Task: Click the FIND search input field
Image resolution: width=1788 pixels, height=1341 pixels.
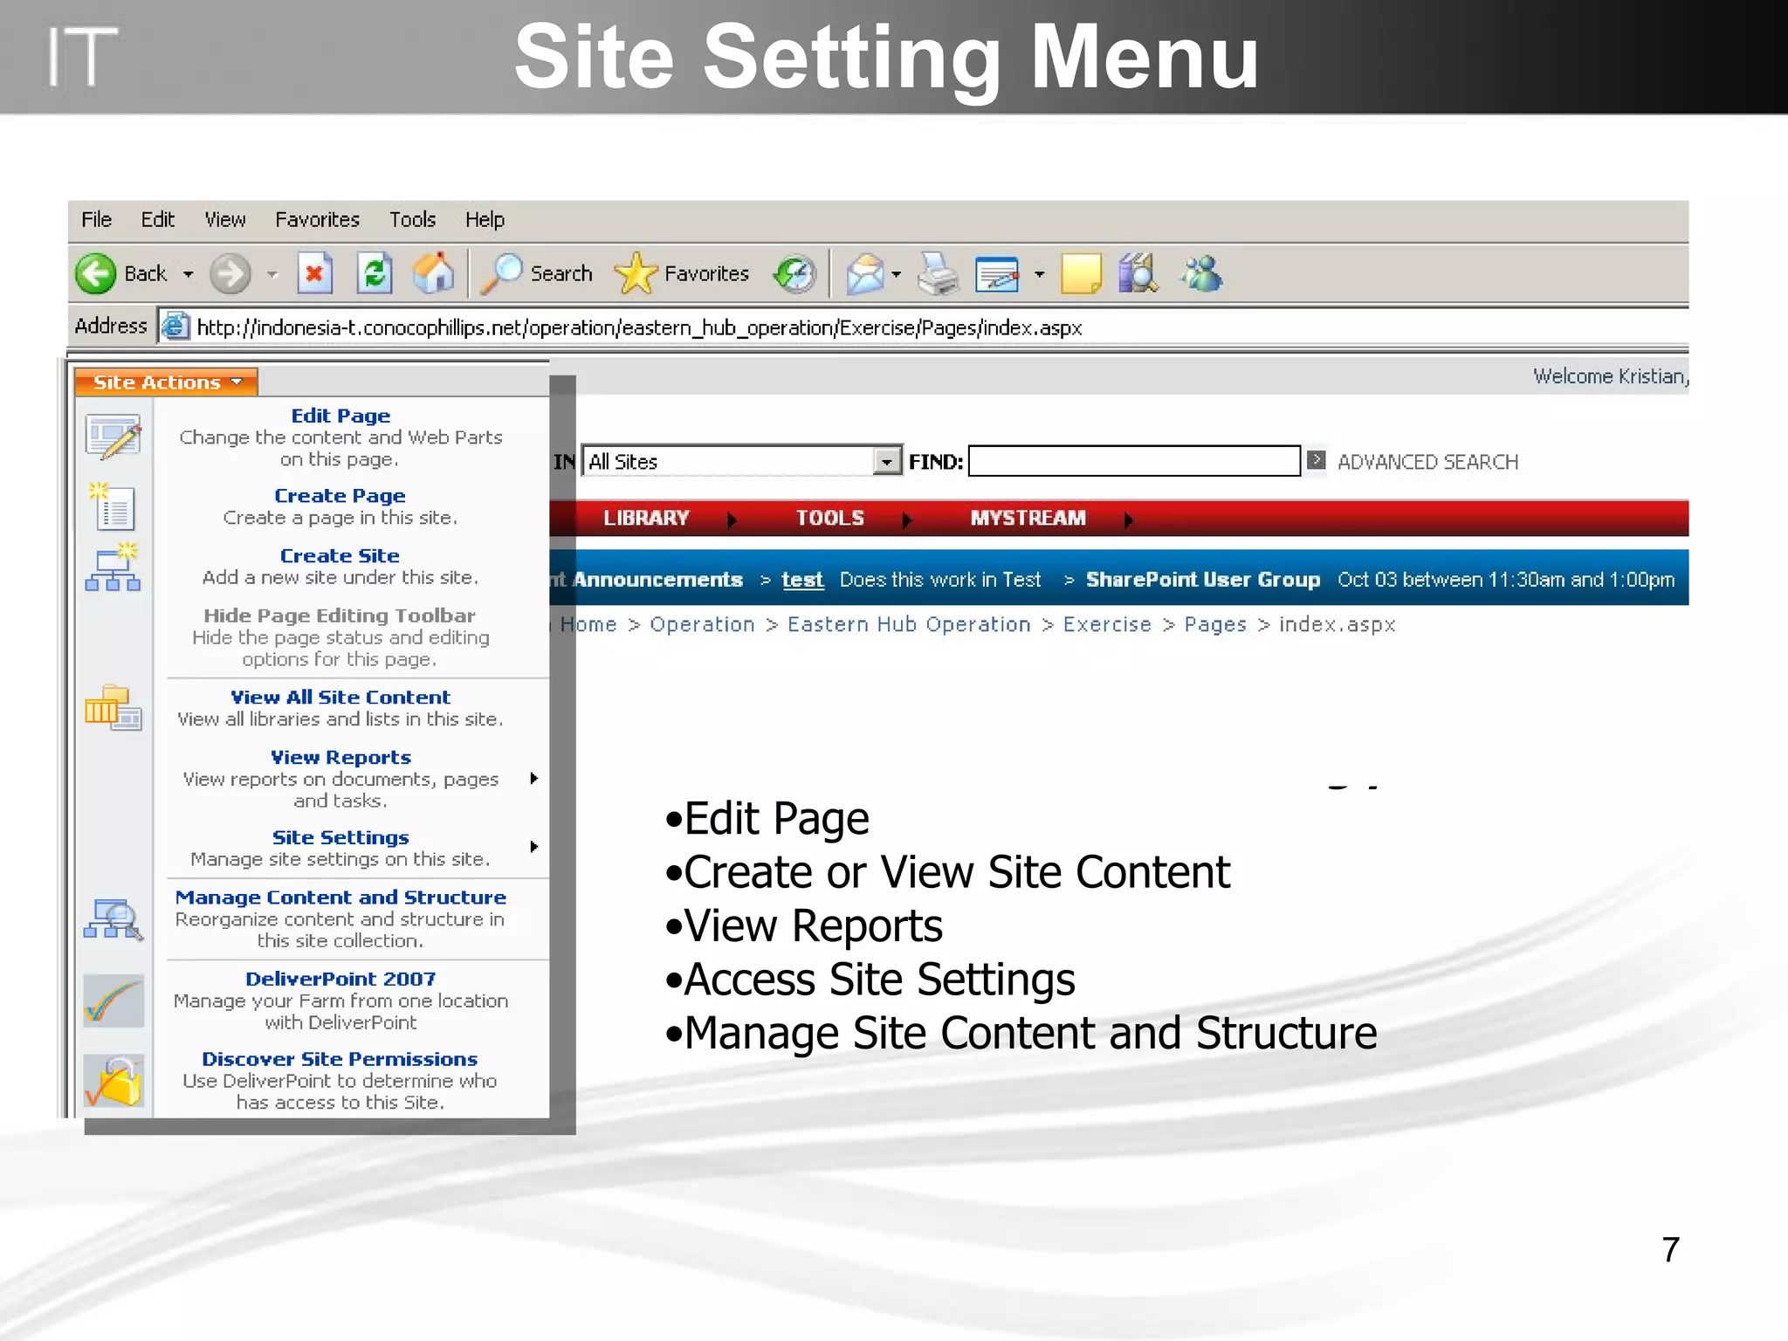Action: coord(1134,461)
